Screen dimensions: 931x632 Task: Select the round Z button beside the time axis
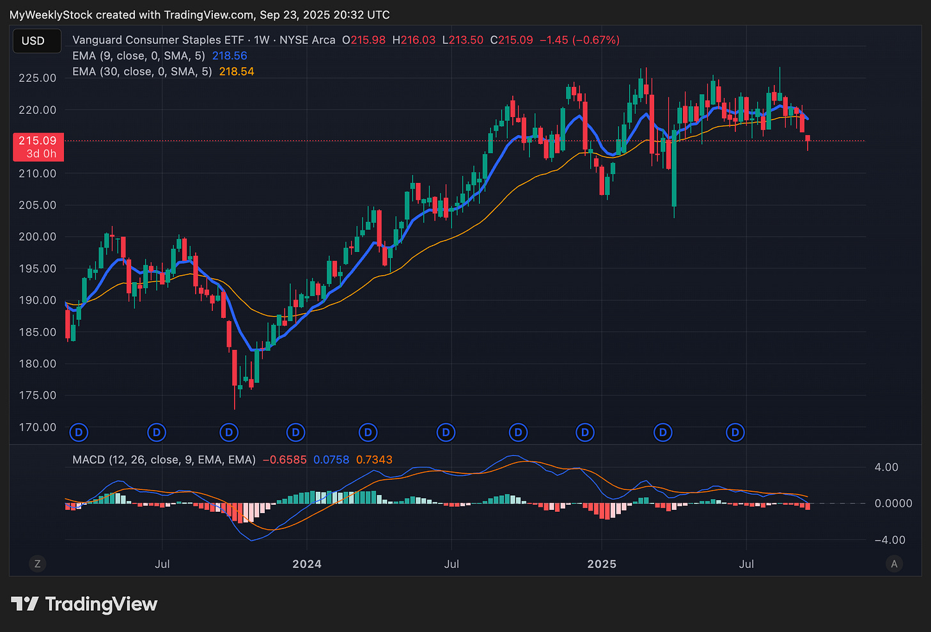pos(38,564)
